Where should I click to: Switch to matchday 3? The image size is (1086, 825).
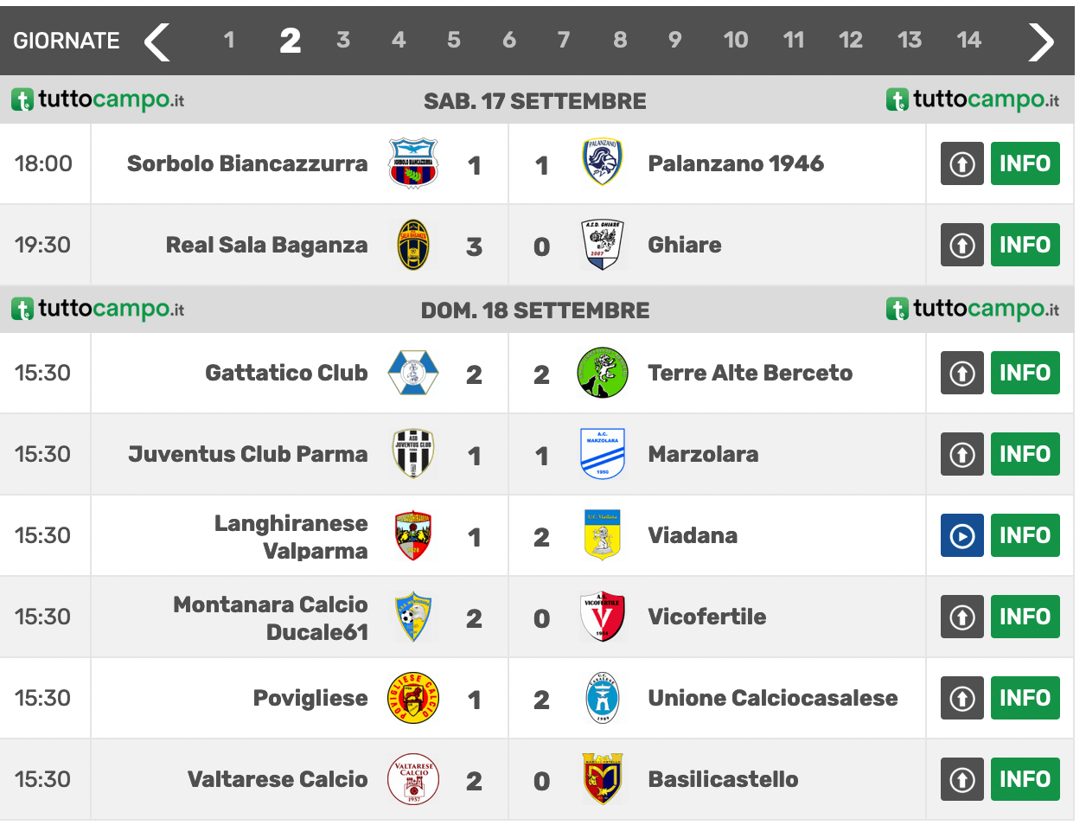[x=343, y=40]
